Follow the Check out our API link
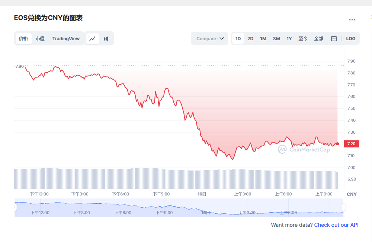Image resolution: width=372 pixels, height=242 pixels. [336, 225]
